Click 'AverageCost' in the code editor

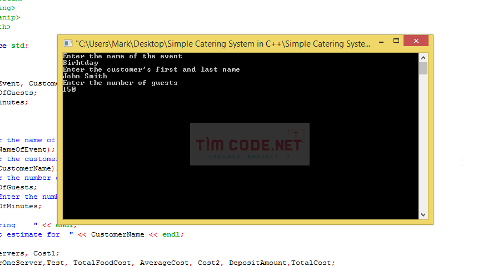point(165,263)
